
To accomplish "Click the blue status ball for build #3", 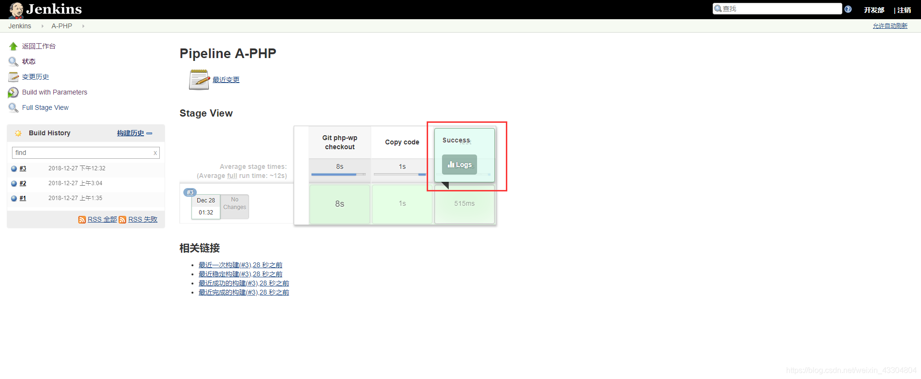I will [14, 168].
